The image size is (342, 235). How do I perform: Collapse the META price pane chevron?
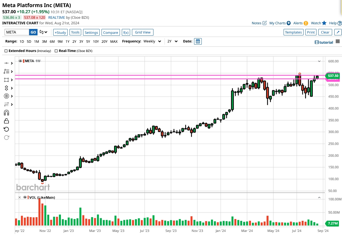pyautogui.click(x=319, y=61)
